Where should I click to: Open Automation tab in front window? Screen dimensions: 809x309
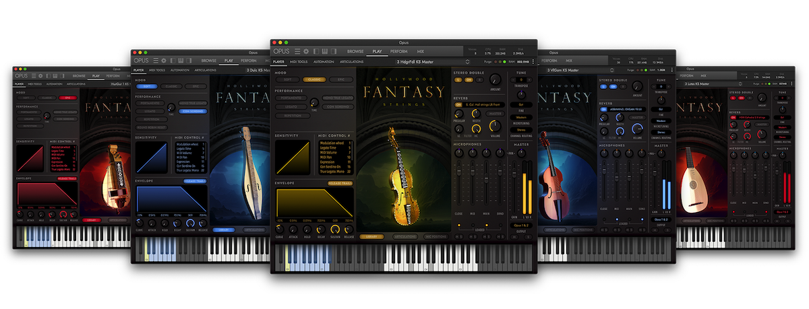click(324, 61)
